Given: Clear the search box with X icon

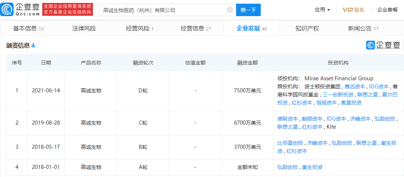Looking at the screenshot, I should (230, 10).
